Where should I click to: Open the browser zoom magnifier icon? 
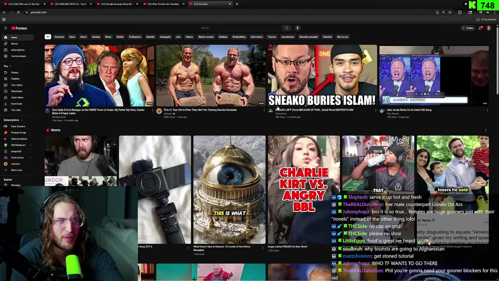443,12
